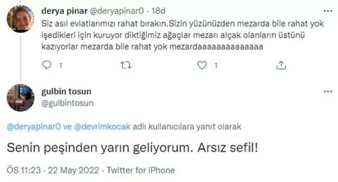Open more options on gulbin tosun's tweet
Image resolution: width=338 pixels, height=182 pixels.
click(x=328, y=92)
